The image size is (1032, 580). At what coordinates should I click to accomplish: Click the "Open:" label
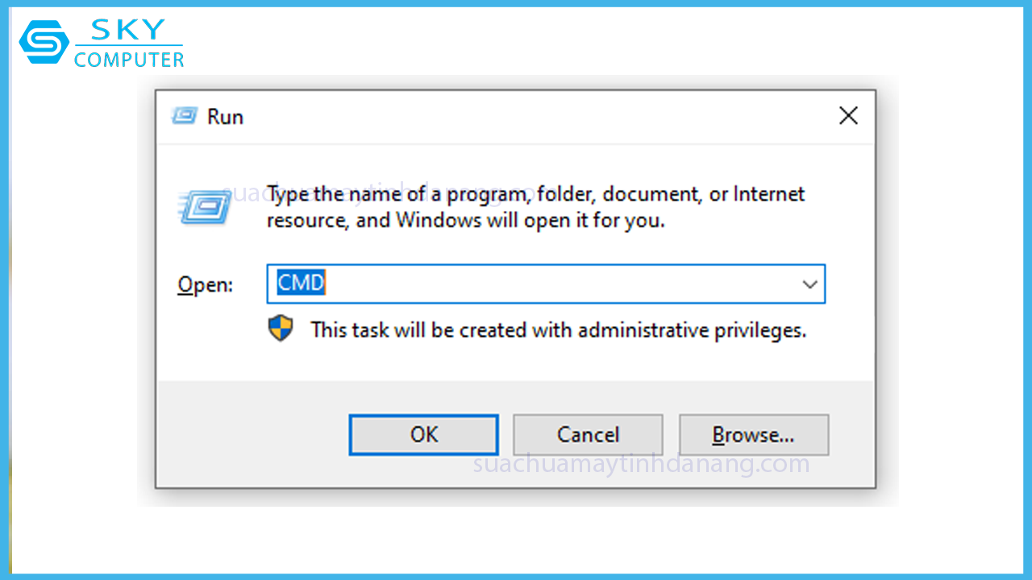pyautogui.click(x=205, y=285)
